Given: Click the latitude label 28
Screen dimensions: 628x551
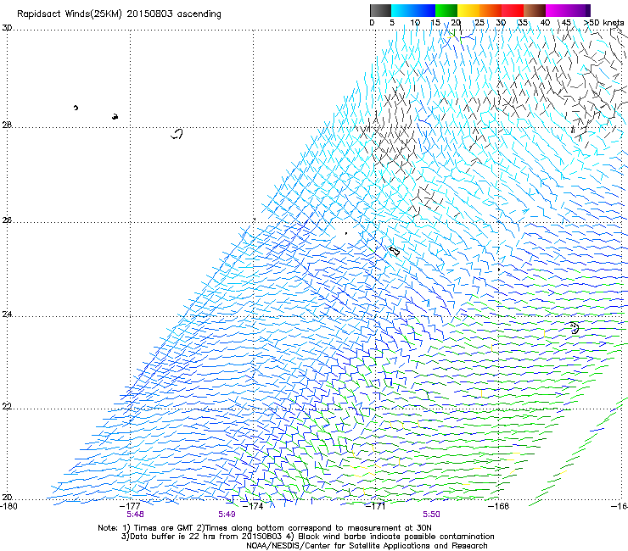Looking at the screenshot, I should [7, 125].
